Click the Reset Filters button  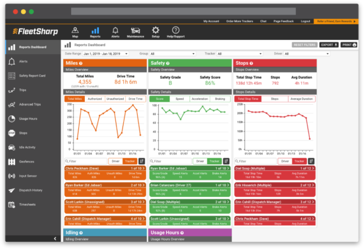[305, 45]
